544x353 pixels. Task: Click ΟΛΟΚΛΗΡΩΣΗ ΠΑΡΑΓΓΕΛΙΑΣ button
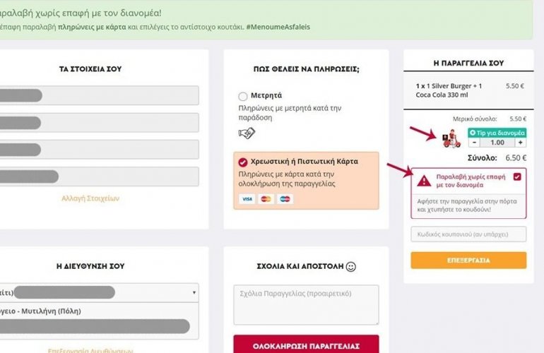[306, 345]
